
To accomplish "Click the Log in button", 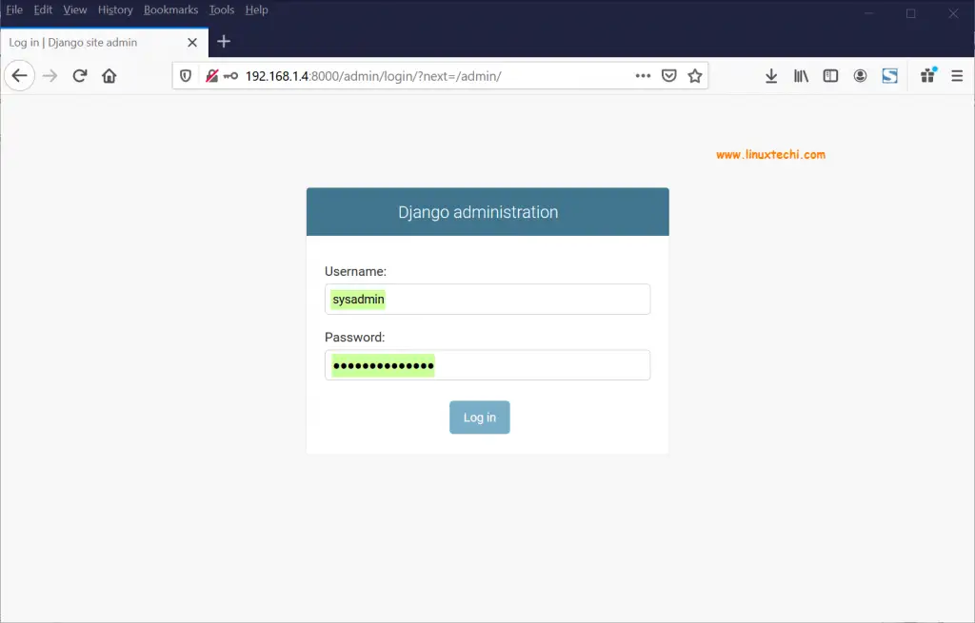I will [479, 417].
